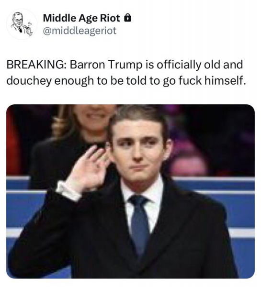The image size is (261, 287).
Task: Click the white shirt cuff in the photo
Action: pos(68,190)
